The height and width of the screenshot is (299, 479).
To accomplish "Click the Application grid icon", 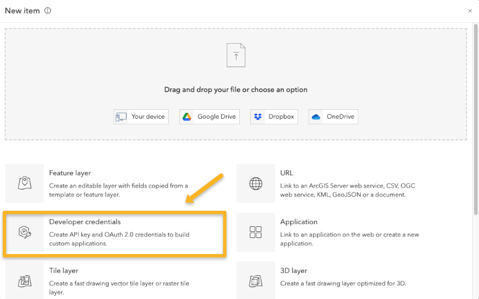I will (x=256, y=232).
